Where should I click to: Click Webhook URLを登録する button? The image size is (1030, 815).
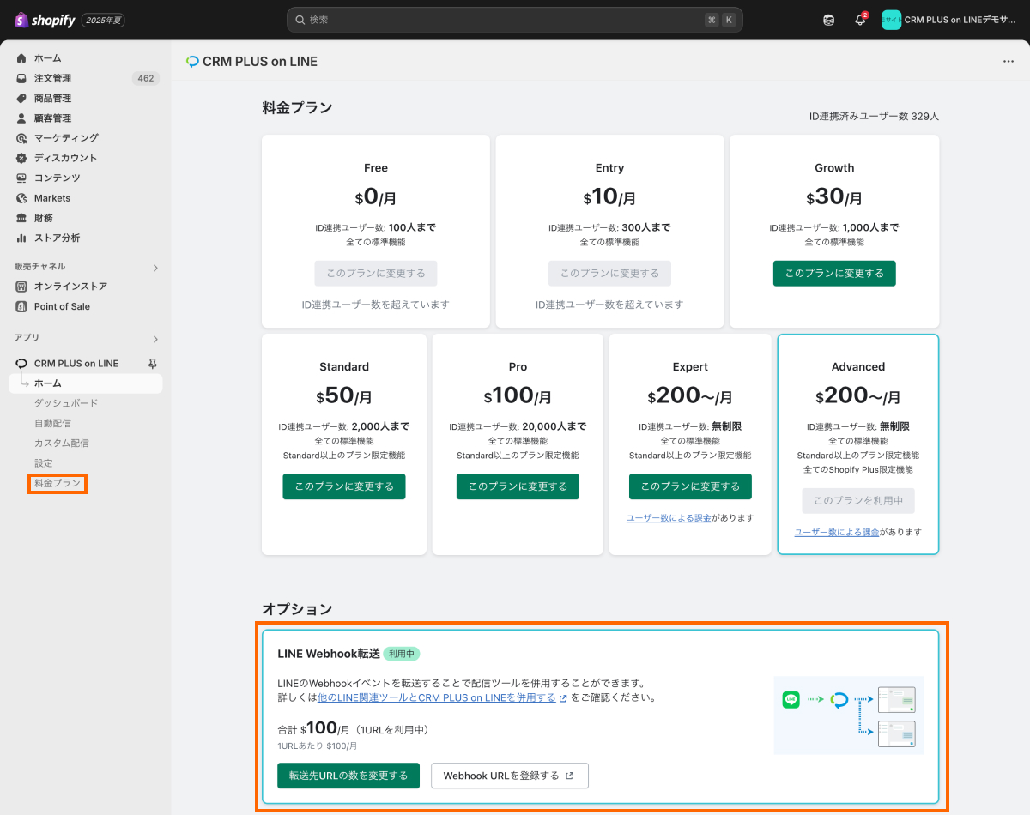coord(509,776)
